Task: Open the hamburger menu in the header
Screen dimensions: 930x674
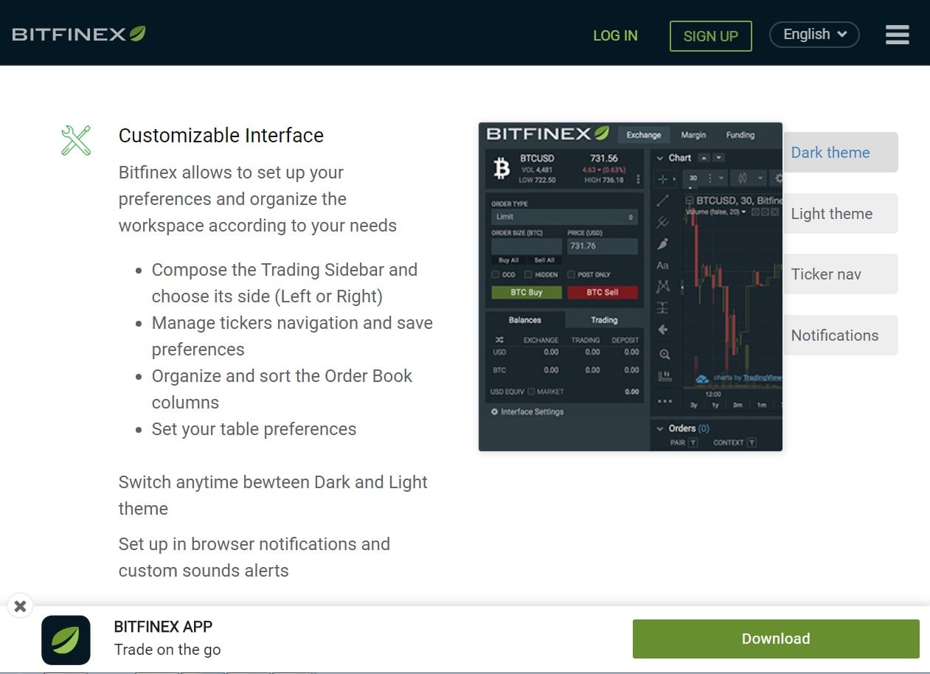Action: click(x=897, y=35)
